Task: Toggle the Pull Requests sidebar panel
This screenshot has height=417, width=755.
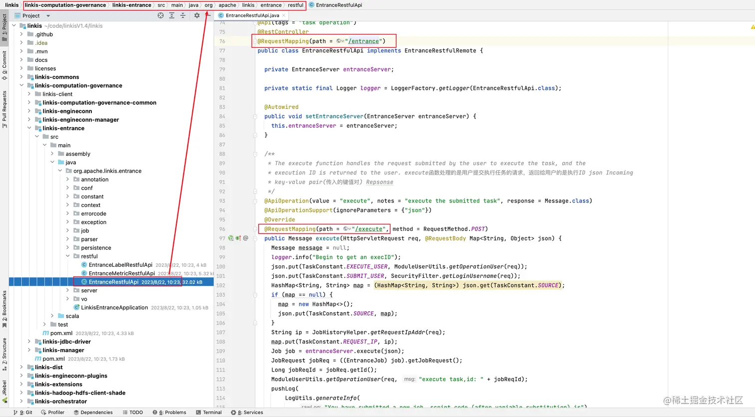Action: [4, 109]
